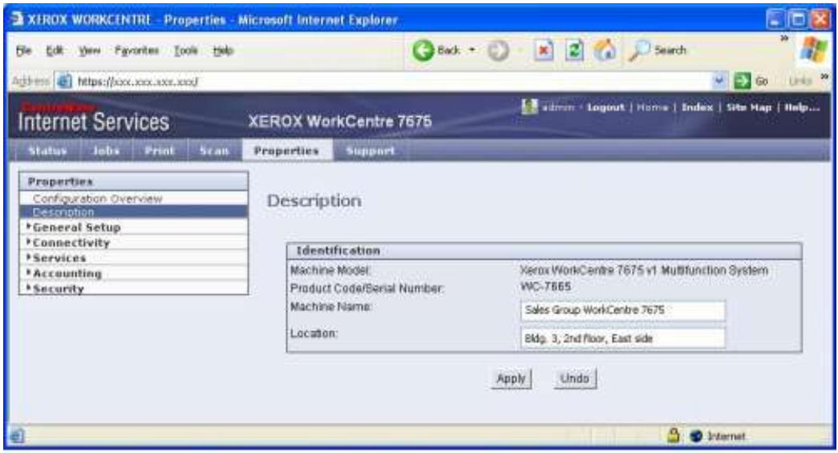Click the Links toolbar label
This screenshot has height=453, width=838.
coord(800,81)
